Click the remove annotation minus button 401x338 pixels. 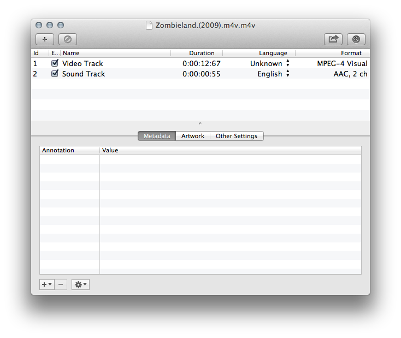61,284
